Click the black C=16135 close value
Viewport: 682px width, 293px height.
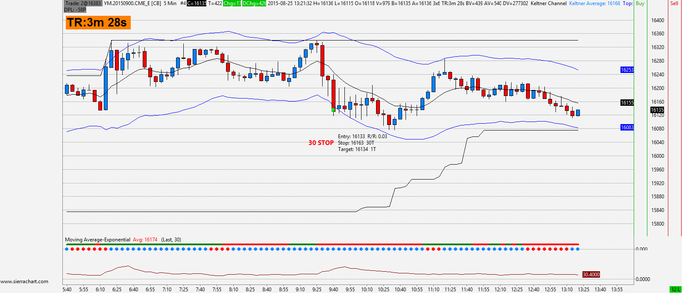[x=197, y=3]
